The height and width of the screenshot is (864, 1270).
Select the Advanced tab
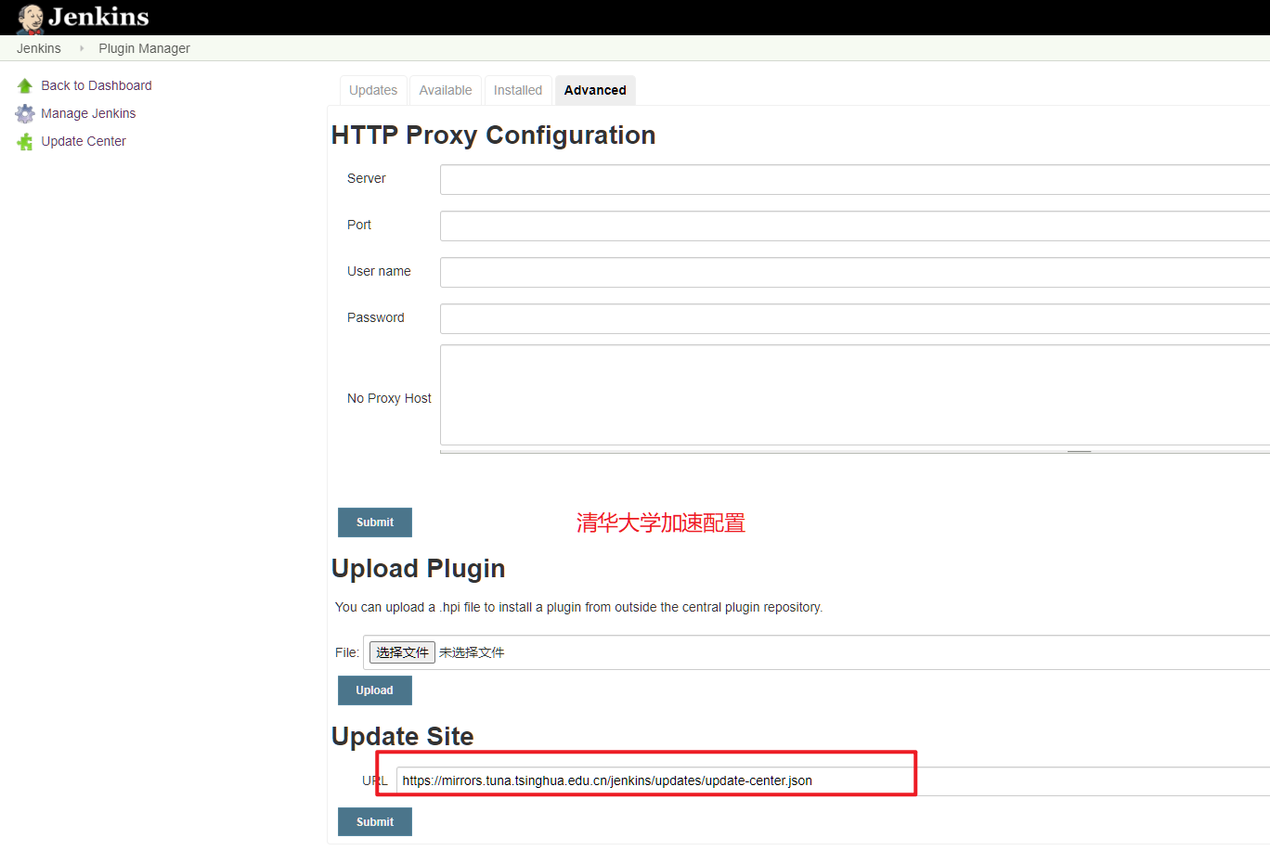595,90
